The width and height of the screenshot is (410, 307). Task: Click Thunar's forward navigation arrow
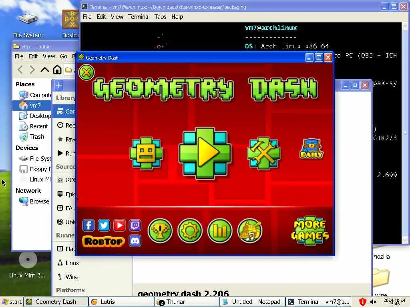point(32,70)
